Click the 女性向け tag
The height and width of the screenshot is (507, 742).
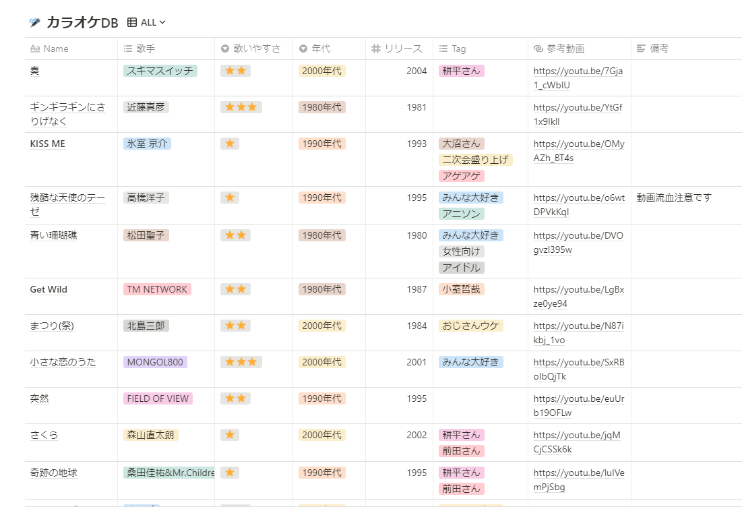coord(462,251)
